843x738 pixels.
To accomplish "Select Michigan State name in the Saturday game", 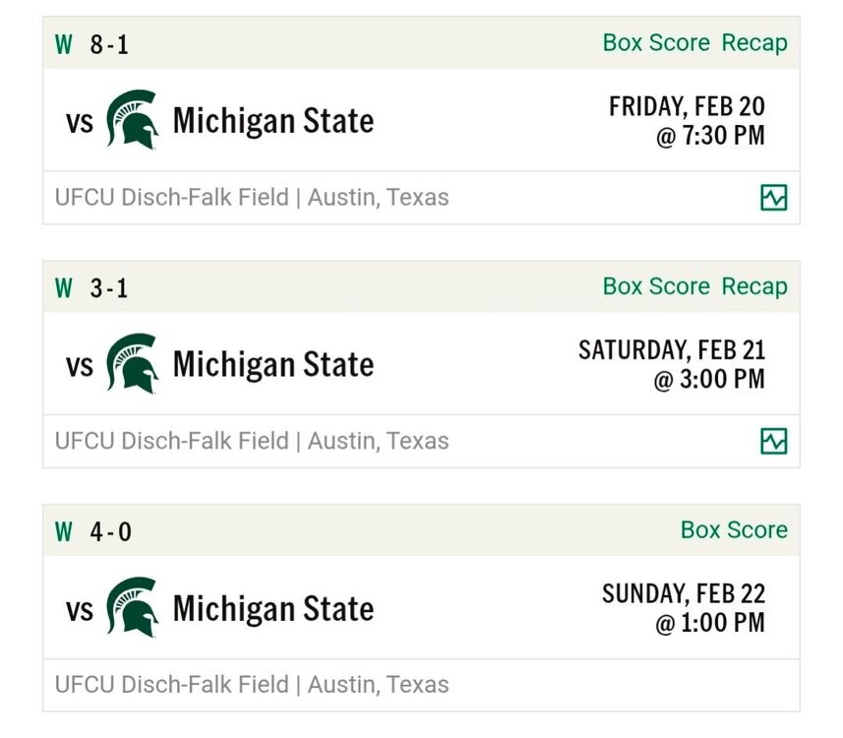I will pyautogui.click(x=272, y=365).
